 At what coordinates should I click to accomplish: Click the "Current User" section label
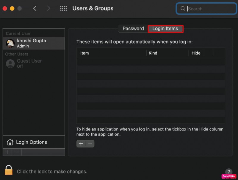(18, 33)
